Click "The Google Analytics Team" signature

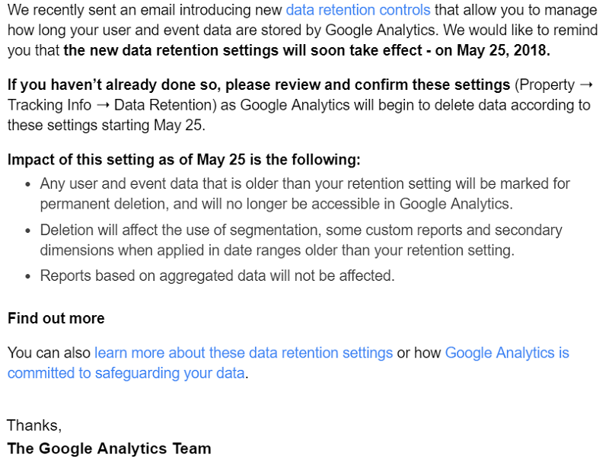109,448
